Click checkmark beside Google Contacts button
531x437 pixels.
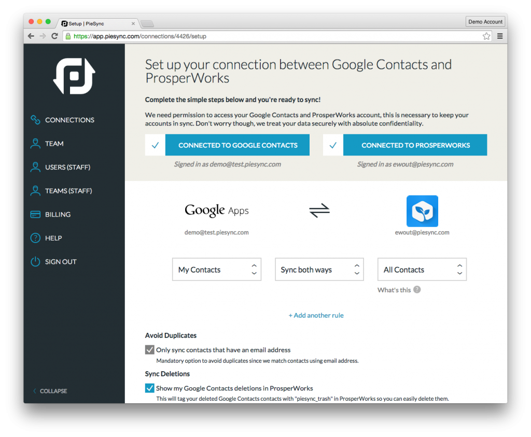155,145
